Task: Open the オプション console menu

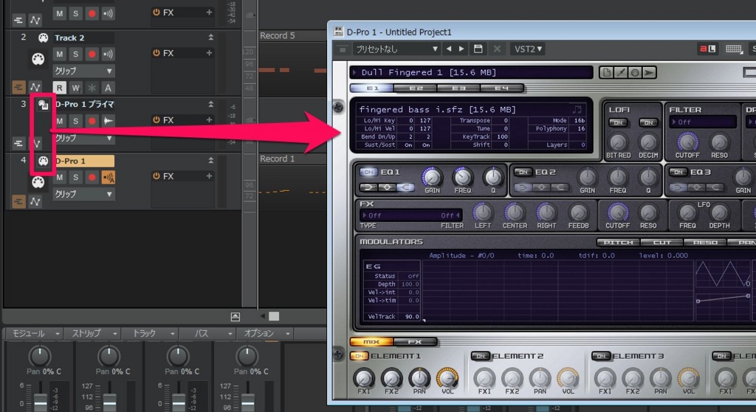Action: click(266, 333)
